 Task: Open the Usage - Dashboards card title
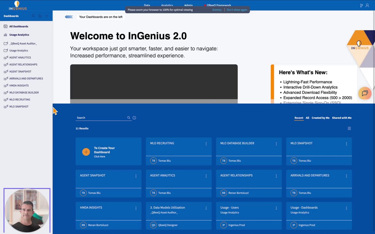click(x=304, y=208)
